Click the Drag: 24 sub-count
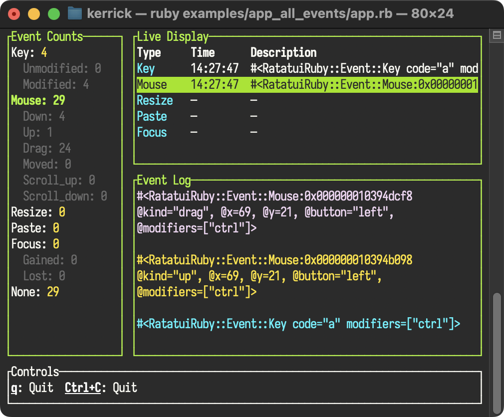 (47, 149)
